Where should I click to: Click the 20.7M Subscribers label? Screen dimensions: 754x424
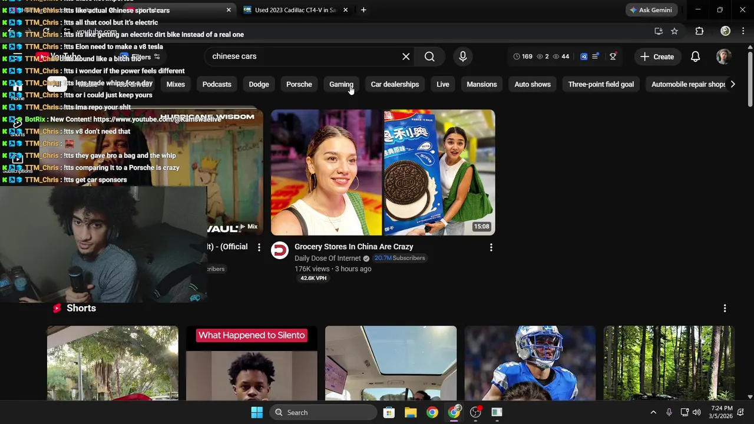tap(399, 259)
